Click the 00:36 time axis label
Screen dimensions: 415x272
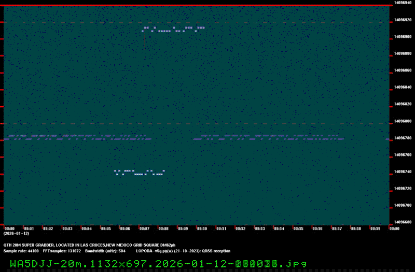click(317, 228)
